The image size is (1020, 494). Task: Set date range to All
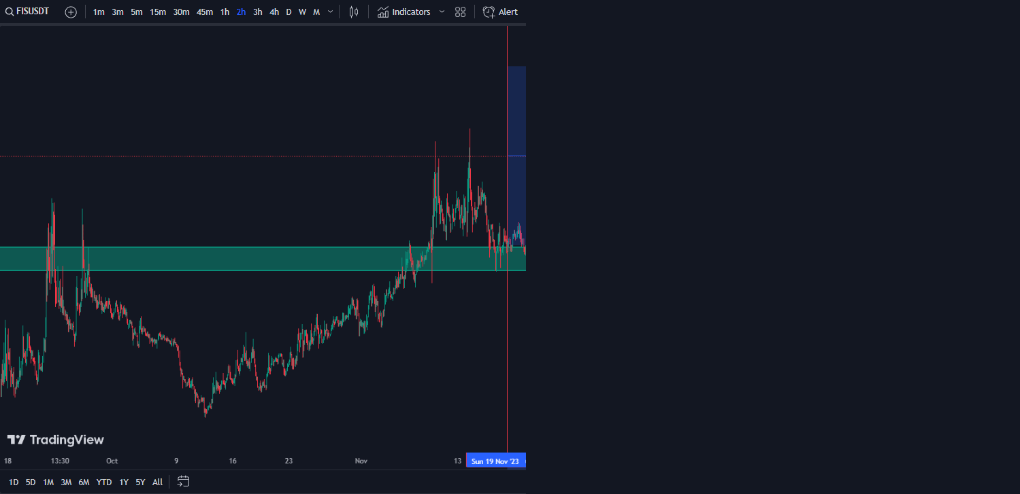(157, 482)
